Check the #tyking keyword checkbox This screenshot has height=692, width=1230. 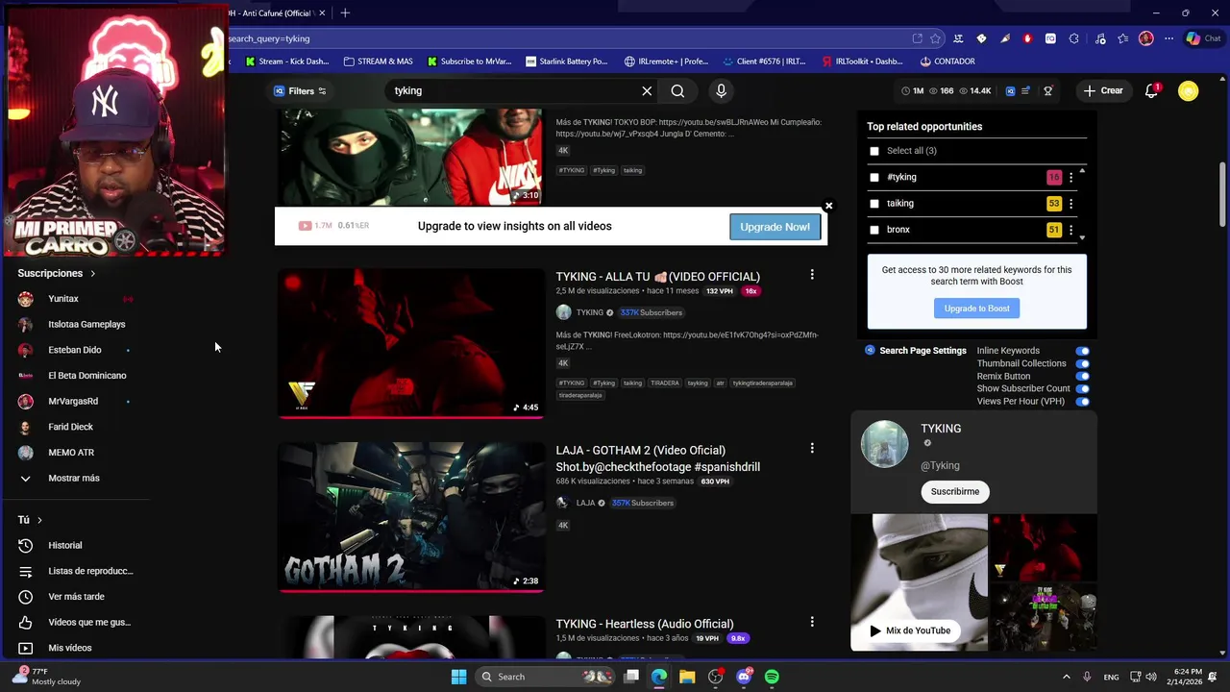[873, 177]
